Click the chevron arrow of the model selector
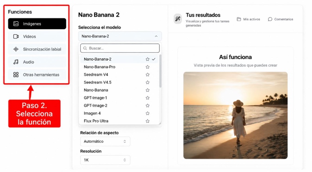Screen dimensions: 312x172 156,36
